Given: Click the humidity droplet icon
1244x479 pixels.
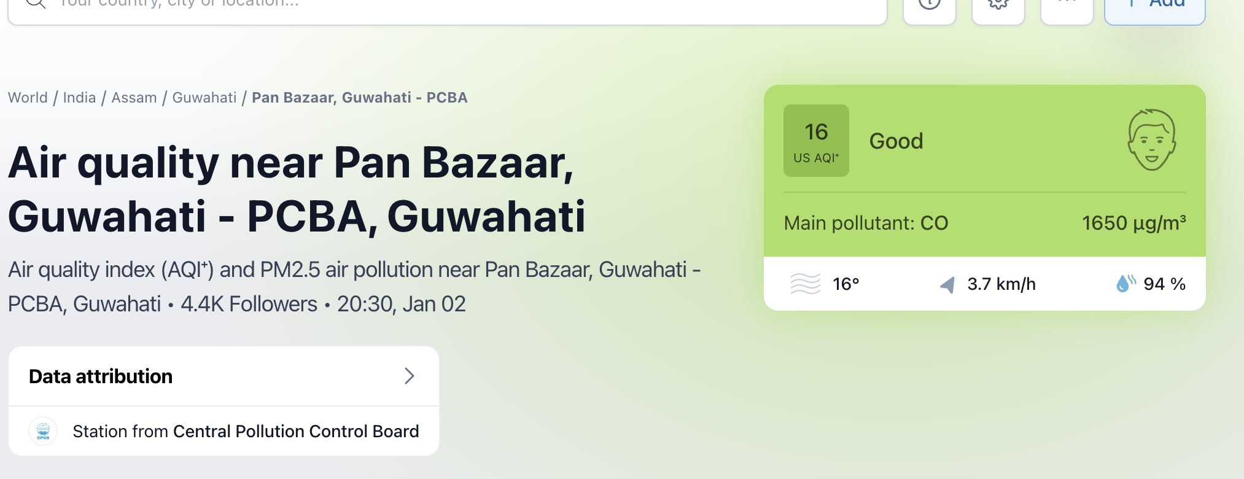Looking at the screenshot, I should pos(1125,284).
